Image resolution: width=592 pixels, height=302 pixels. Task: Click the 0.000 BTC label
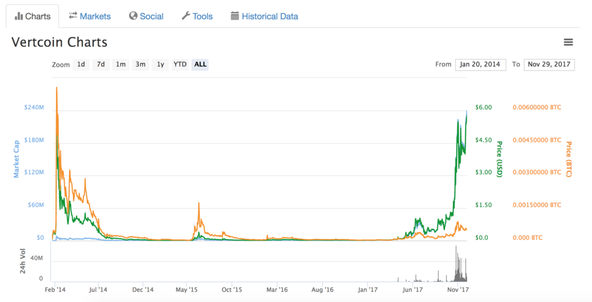coord(527,238)
